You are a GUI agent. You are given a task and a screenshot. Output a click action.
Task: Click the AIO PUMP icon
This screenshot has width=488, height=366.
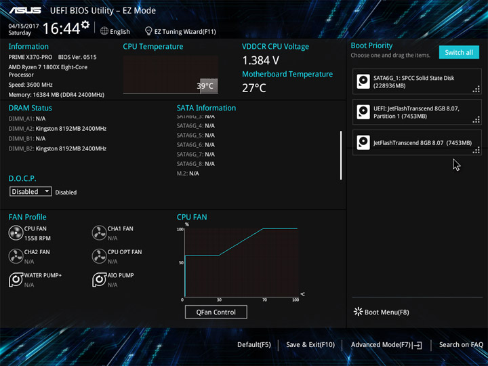point(99,280)
